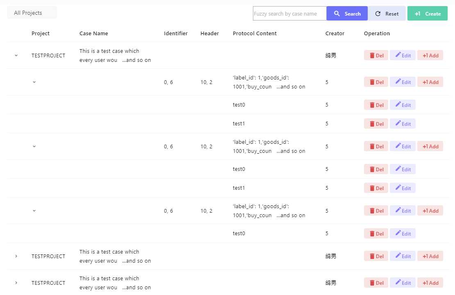This screenshot has height=295, width=455.
Task: Click the Reset button
Action: 387,14
